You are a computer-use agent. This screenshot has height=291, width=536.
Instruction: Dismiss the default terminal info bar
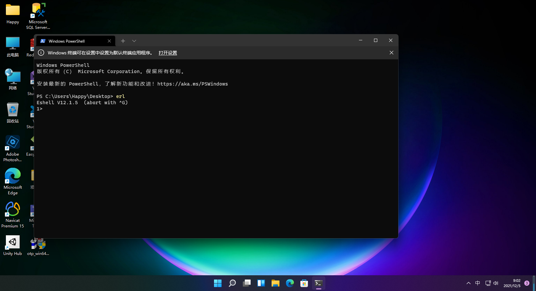coord(391,53)
